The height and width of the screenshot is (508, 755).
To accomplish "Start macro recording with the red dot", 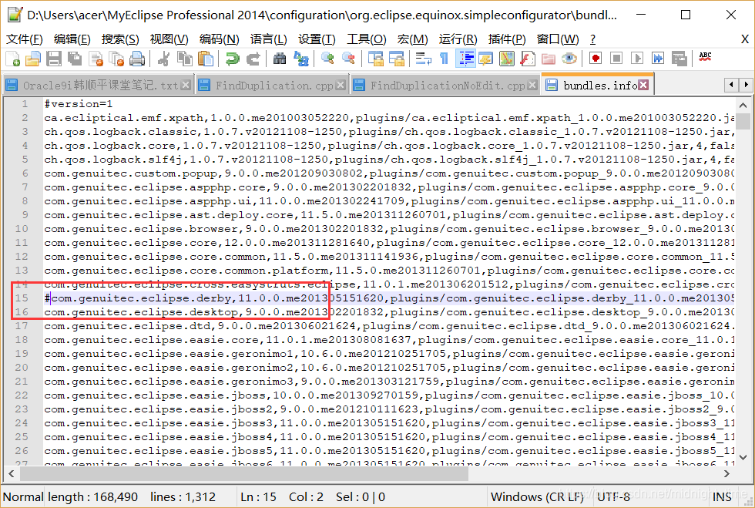I will tap(596, 59).
